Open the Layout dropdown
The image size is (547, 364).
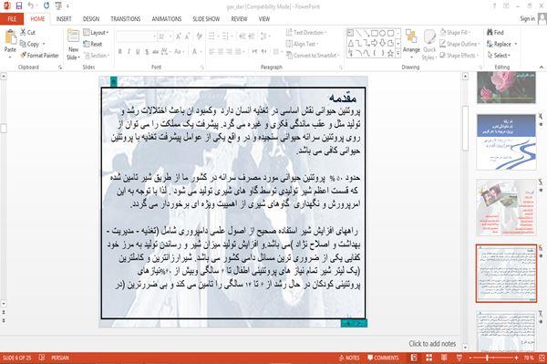tap(96, 33)
